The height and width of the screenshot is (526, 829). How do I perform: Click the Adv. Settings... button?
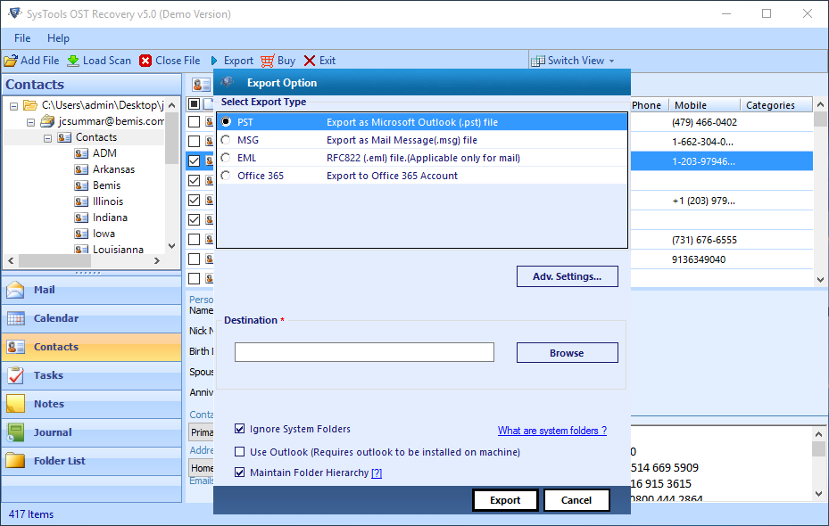[568, 276]
